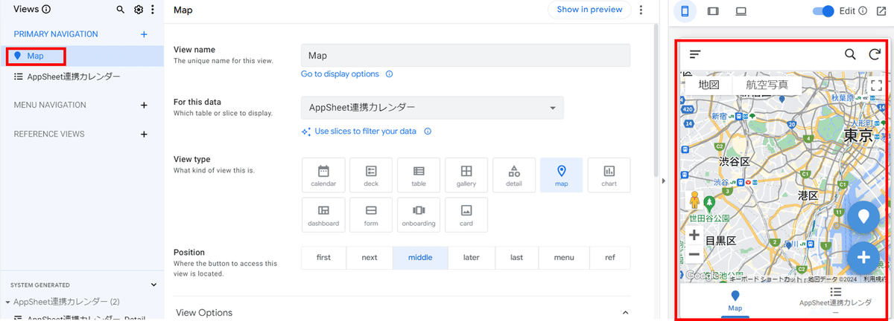Image resolution: width=894 pixels, height=321 pixels.
Task: Choose the chart view type
Action: coord(609,175)
